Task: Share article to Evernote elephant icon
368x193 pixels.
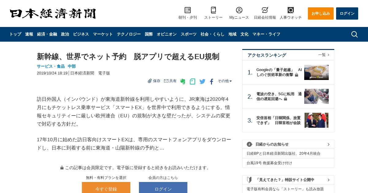Action: (183, 81)
